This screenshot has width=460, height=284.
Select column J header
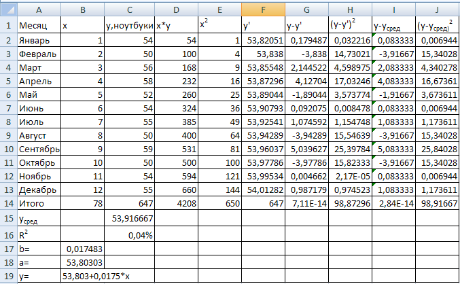tap(437, 10)
